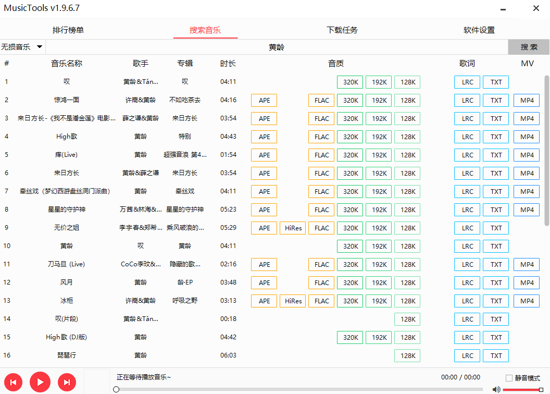Click the 黄龄 search input field
Image resolution: width=550 pixels, height=394 pixels.
pyautogui.click(x=276, y=46)
